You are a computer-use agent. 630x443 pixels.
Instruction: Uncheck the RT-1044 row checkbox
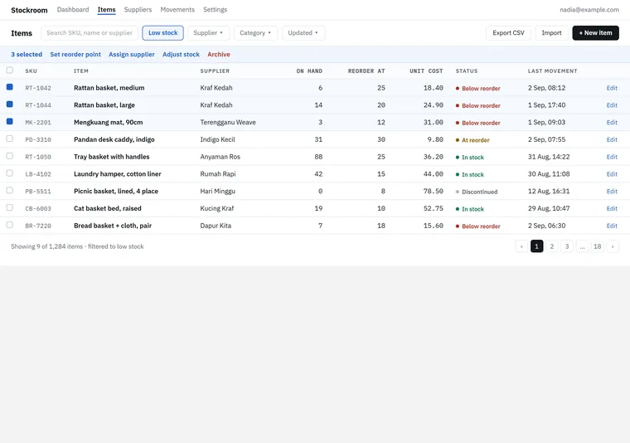10,105
